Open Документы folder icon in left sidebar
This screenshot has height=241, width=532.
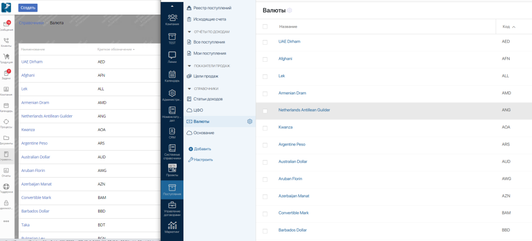coord(6,138)
